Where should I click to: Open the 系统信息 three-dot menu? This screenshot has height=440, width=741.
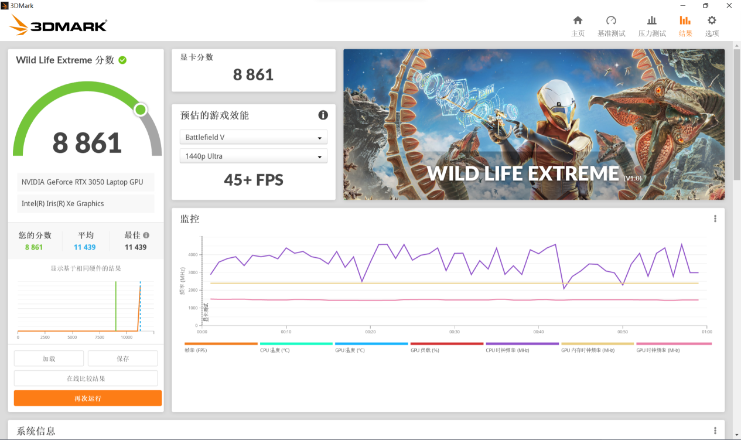715,431
